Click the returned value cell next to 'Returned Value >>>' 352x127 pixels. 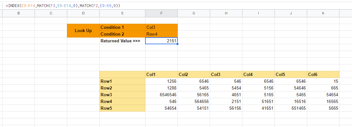click(x=161, y=41)
